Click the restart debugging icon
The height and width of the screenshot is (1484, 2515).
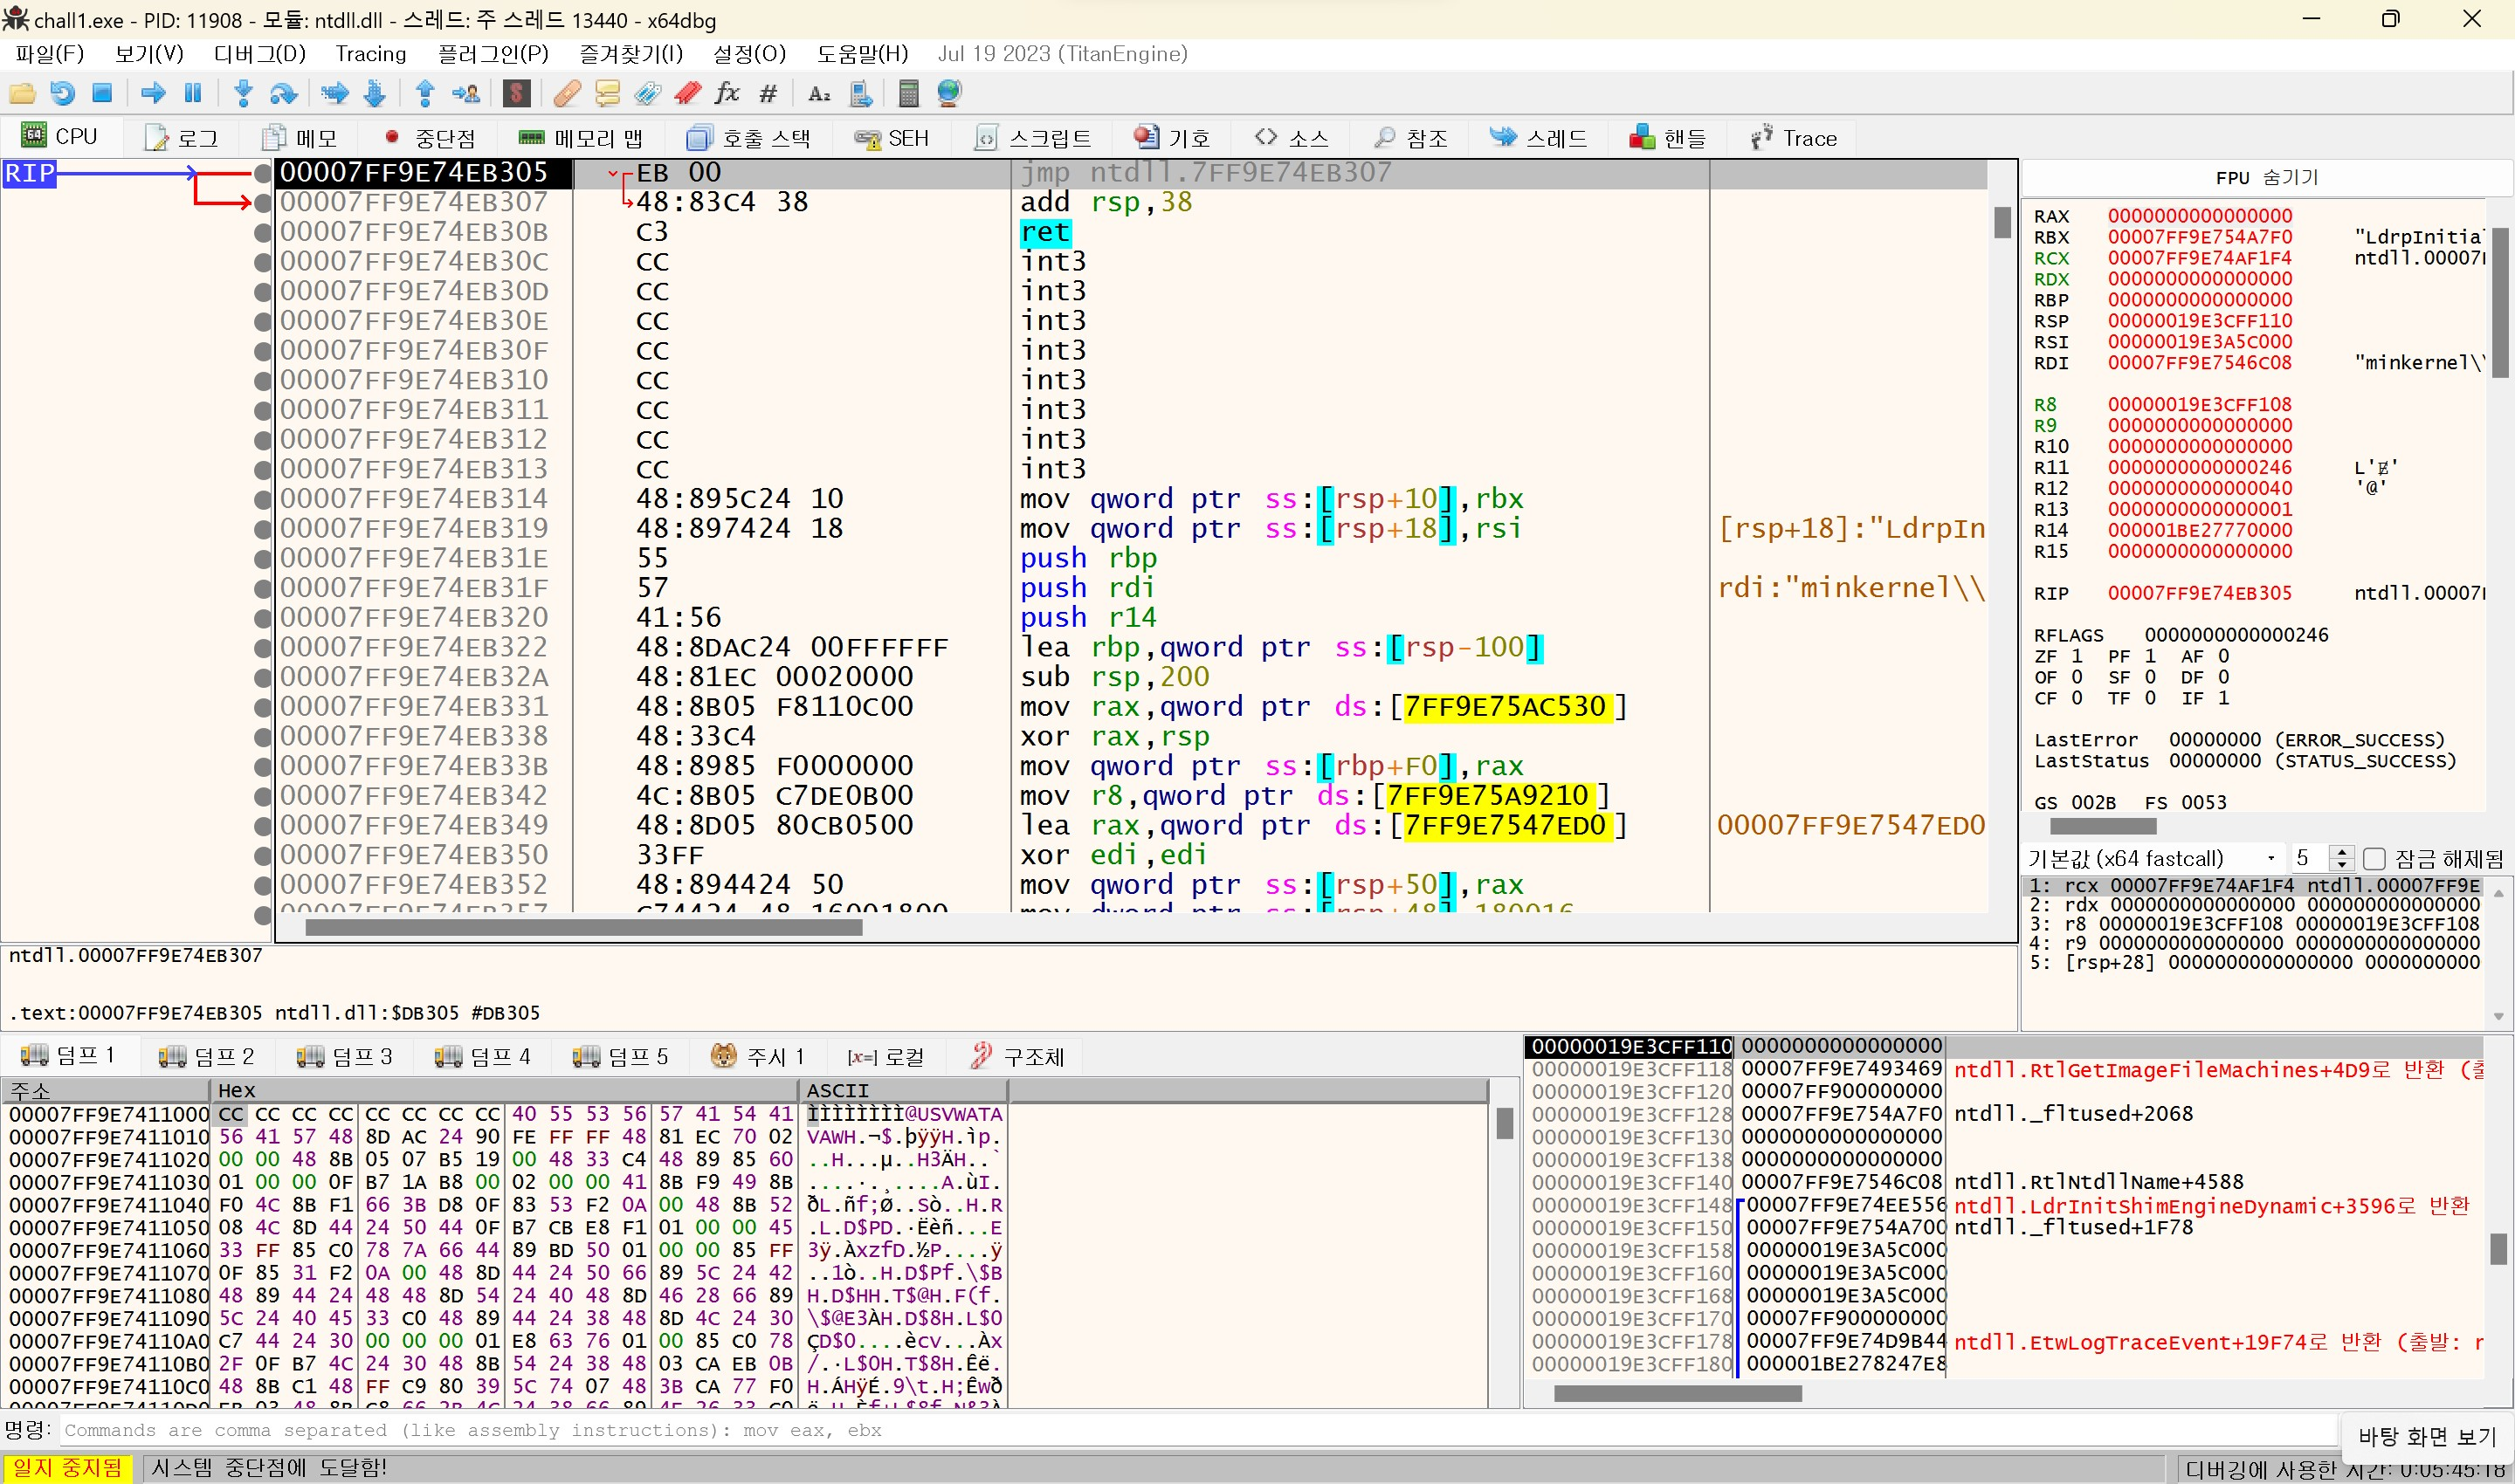(x=62, y=94)
